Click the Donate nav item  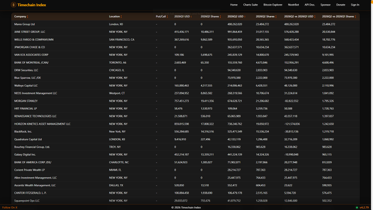341,5
